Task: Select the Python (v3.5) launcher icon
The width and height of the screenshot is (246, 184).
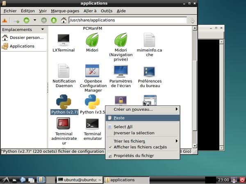Action: coord(92,102)
